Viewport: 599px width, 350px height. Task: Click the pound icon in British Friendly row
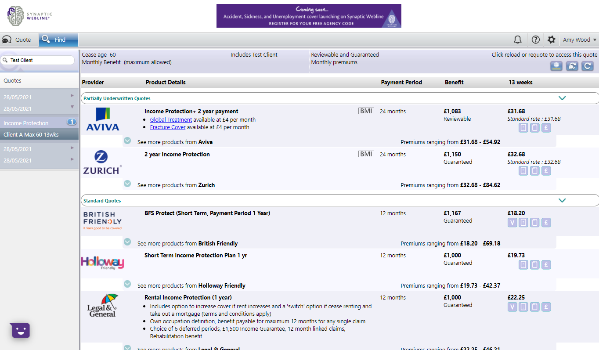click(546, 223)
